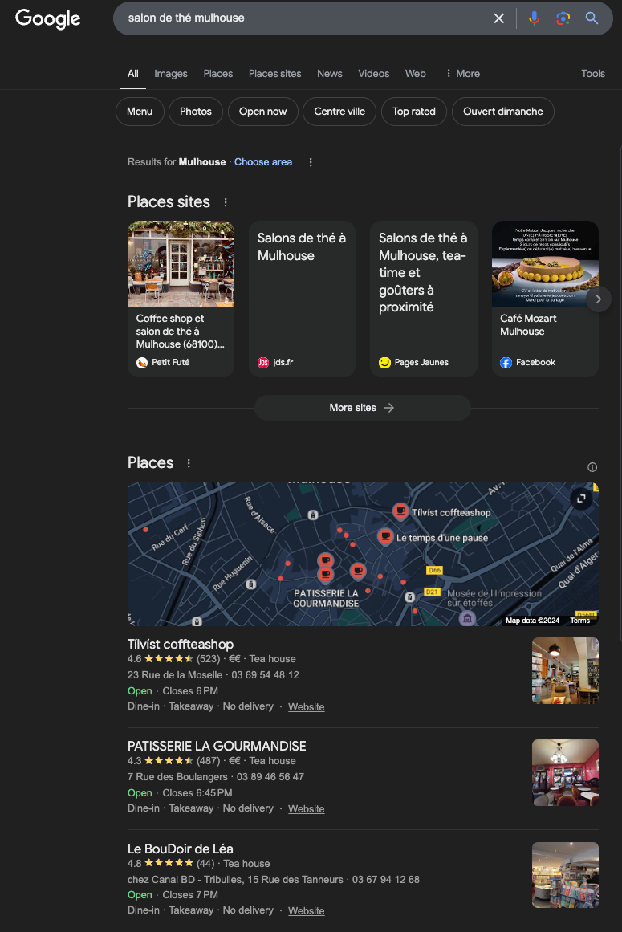This screenshot has height=932, width=622.
Task: Open PATISSERIE LA GOURMANDISE listing title
Action: (x=216, y=746)
